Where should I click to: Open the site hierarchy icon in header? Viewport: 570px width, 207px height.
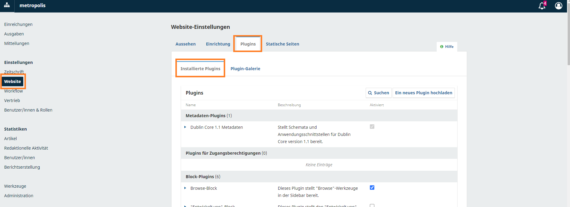click(x=7, y=5)
